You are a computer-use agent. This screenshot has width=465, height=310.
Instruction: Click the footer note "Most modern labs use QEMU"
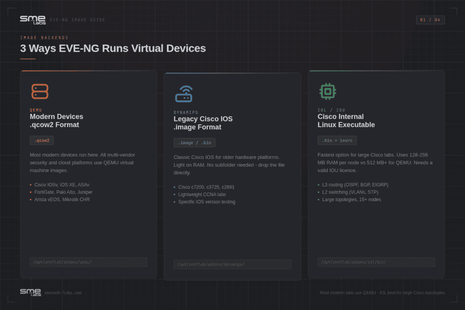pos(382,292)
